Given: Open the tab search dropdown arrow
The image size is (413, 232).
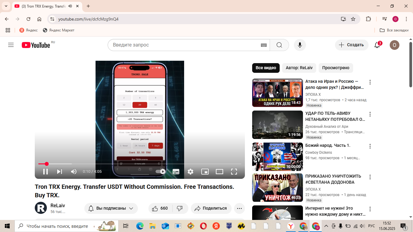Looking at the screenshot, I should click(6, 6).
